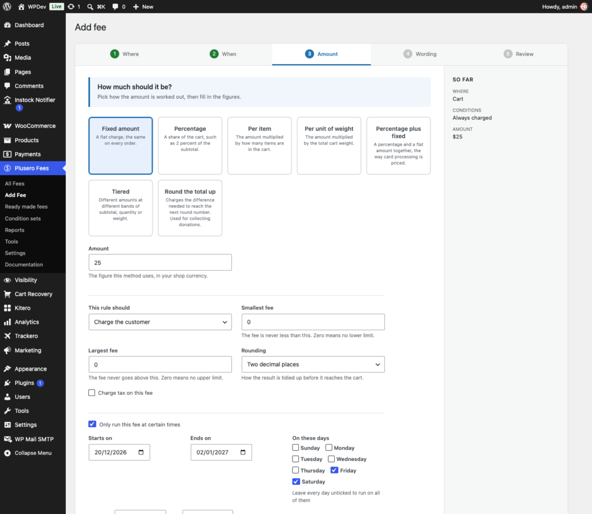Uncheck the Saturday checkbox

[x=296, y=482]
